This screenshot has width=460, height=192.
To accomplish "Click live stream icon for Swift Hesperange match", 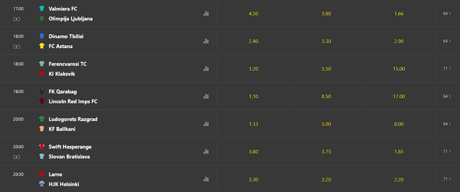I will pos(17,157).
